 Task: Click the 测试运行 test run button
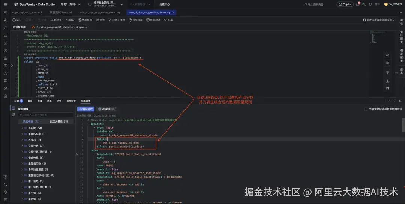(x=86, y=109)
